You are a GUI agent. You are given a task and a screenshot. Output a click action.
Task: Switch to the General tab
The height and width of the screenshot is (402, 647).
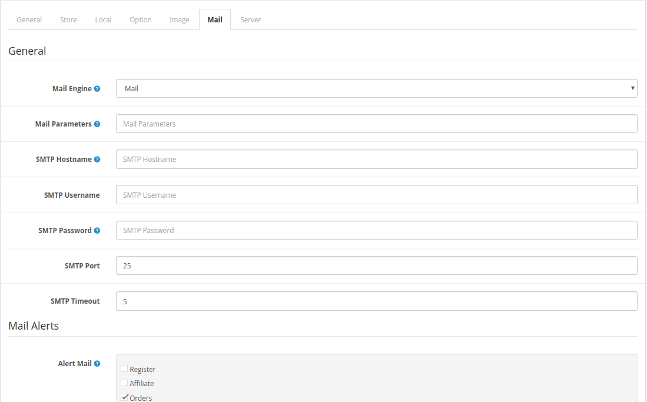pos(29,20)
